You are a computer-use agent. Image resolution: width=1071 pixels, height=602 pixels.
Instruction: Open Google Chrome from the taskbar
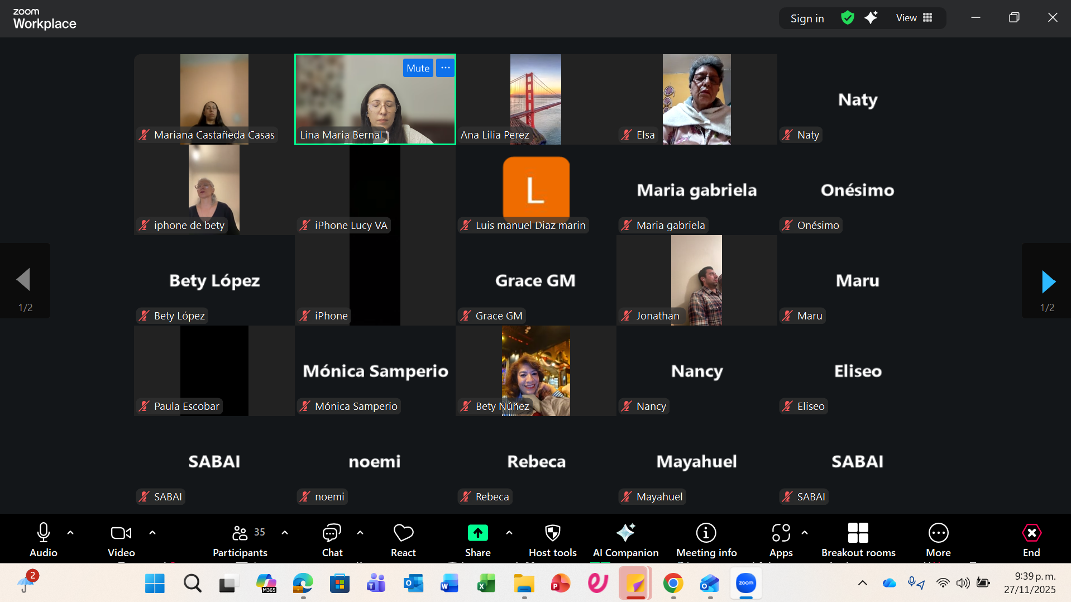[673, 584]
